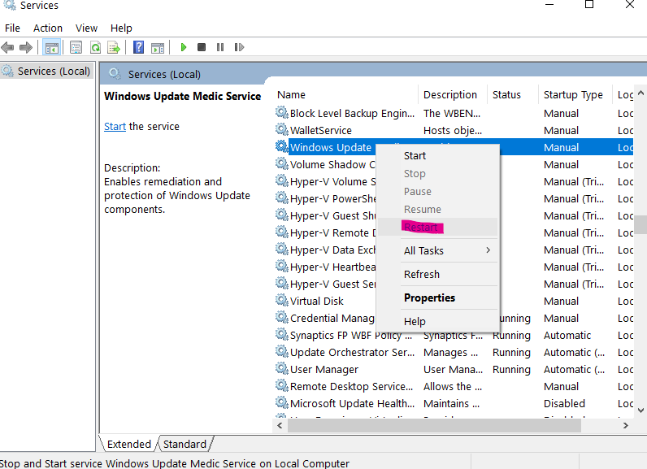
Task: Choose Restart in the context menu
Action: [438, 227]
